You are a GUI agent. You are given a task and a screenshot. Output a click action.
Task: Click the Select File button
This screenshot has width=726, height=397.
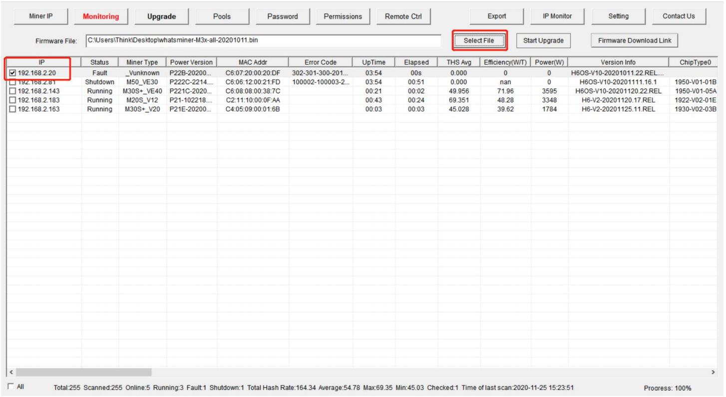coord(480,40)
